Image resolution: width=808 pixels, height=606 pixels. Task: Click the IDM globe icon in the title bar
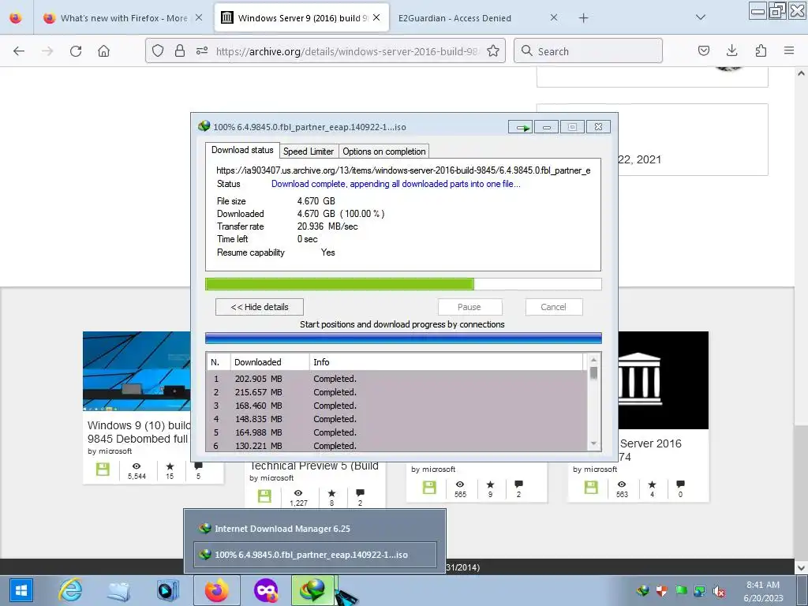[x=204, y=126]
